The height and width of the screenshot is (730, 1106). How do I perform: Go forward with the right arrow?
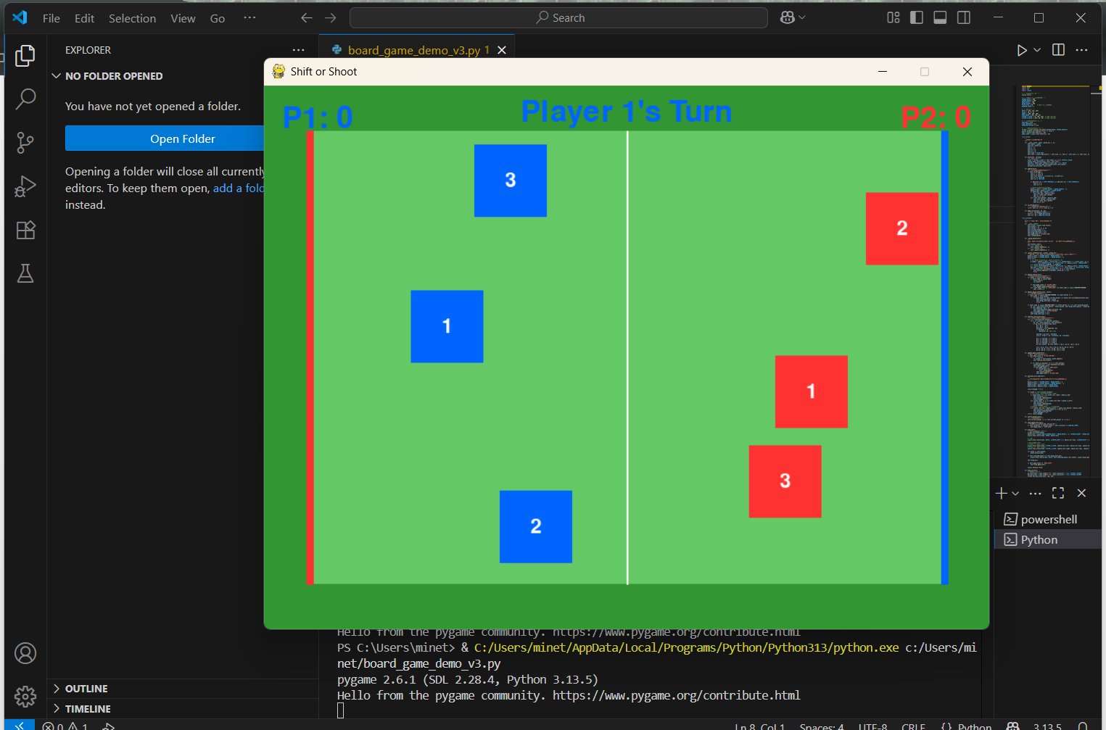(x=331, y=18)
